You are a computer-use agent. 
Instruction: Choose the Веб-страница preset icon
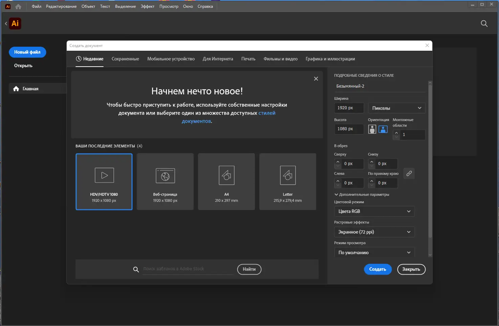click(165, 176)
